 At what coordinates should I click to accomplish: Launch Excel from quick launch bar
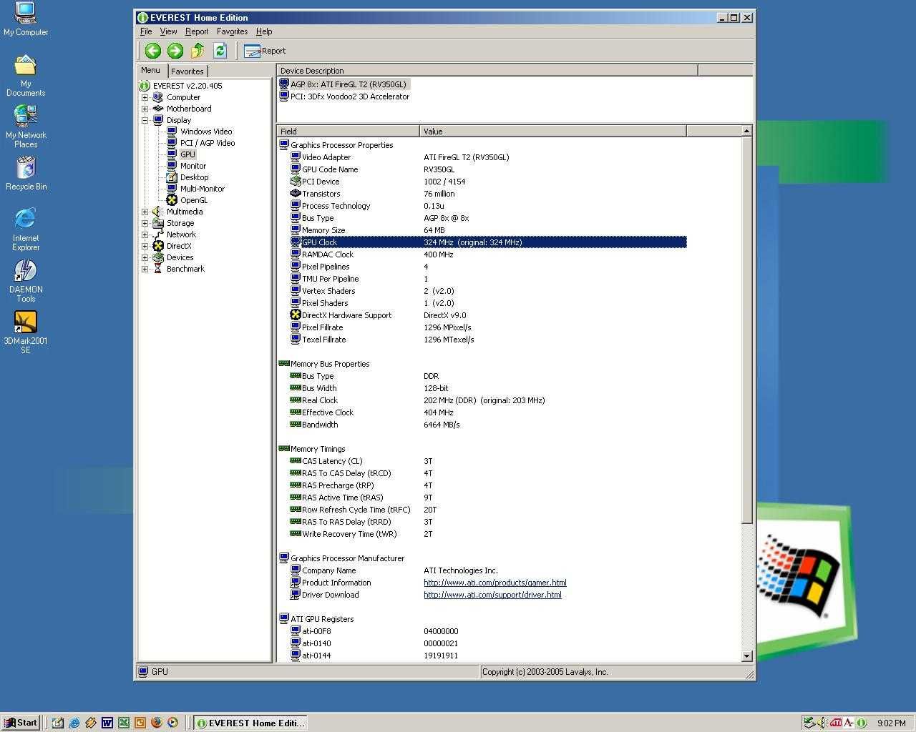pyautogui.click(x=124, y=723)
